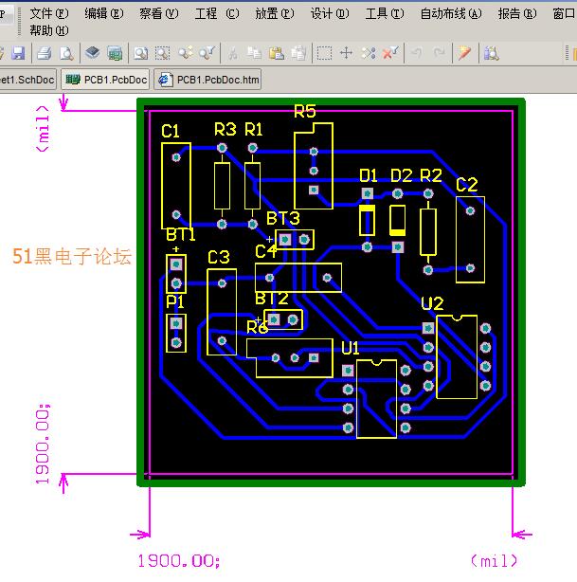Image resolution: width=577 pixels, height=582 pixels.
Task: Click the Cross Probe pencil icon
Action: pyautogui.click(x=464, y=53)
